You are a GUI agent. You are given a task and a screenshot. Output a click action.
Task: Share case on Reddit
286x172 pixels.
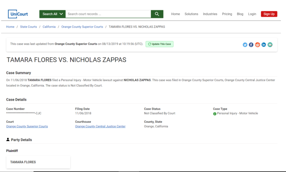click(257, 45)
